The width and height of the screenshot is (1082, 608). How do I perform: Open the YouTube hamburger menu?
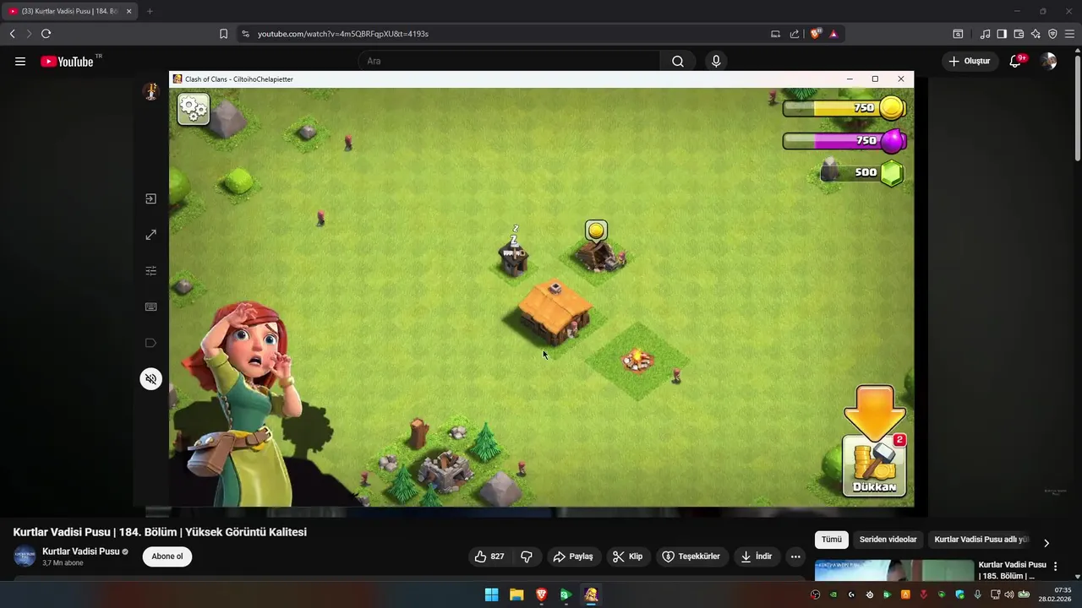point(20,61)
